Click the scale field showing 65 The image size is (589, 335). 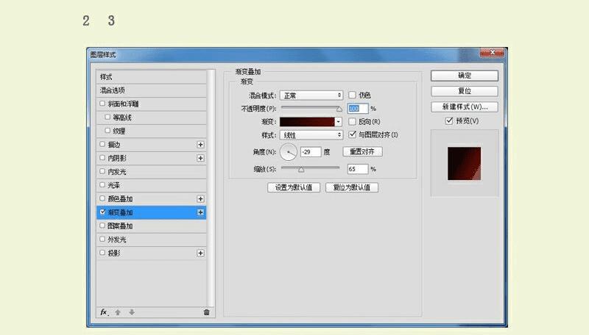(358, 169)
